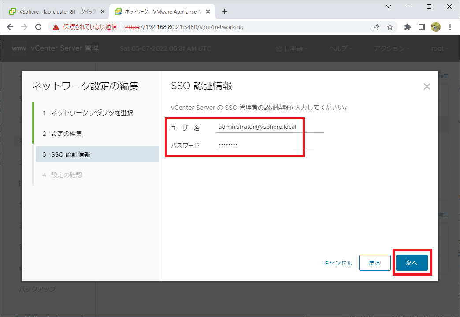460x317 pixels.
Task: Click the URL in the address bar
Action: [x=184, y=27]
